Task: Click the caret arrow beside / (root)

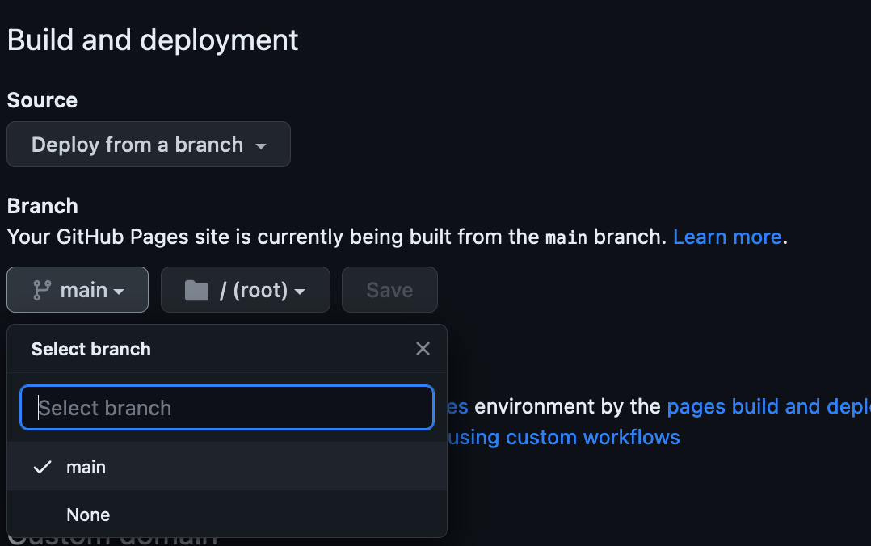Action: (300, 292)
